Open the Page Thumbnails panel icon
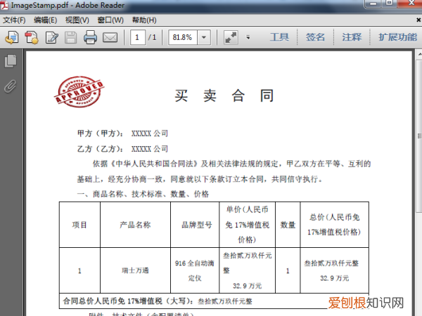Viewport: 422px width, 316px height. click(x=11, y=61)
